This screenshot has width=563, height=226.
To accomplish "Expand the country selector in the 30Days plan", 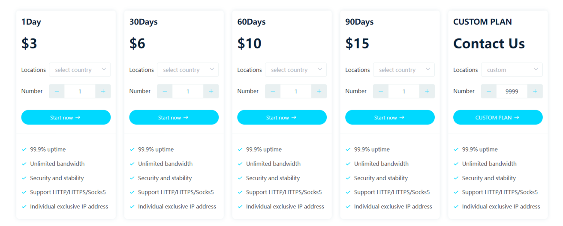I will tap(188, 70).
